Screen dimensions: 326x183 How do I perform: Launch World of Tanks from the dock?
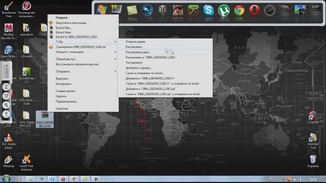[162, 10]
